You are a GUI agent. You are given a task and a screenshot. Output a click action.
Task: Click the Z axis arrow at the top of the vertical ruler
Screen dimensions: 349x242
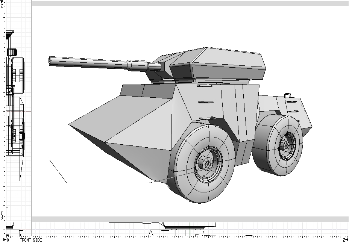[x=2, y=2]
